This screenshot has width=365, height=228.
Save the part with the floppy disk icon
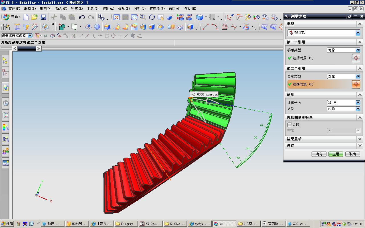[x=43, y=17]
